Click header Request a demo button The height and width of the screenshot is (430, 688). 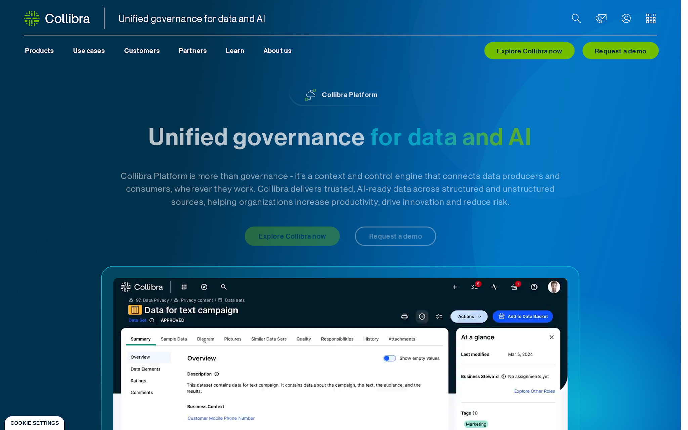click(x=620, y=51)
